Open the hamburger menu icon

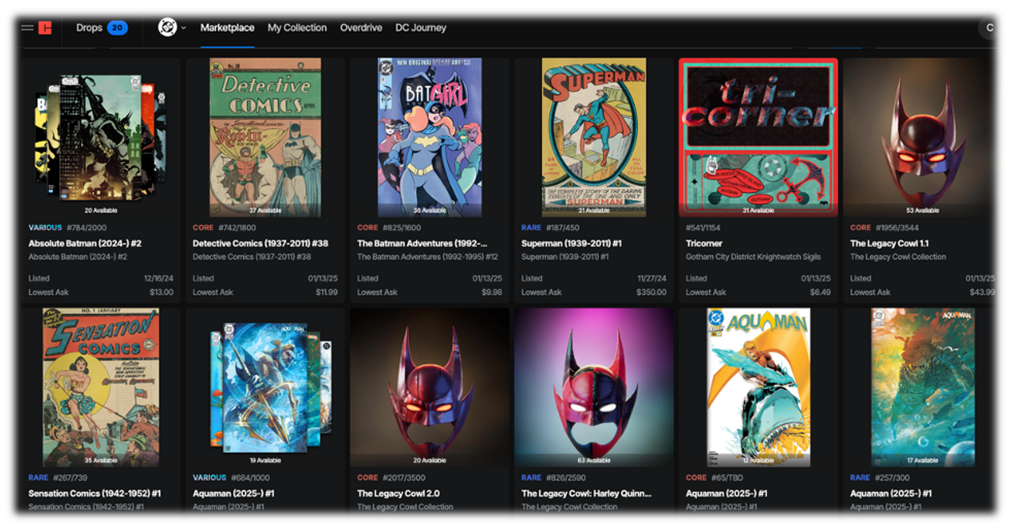click(27, 28)
